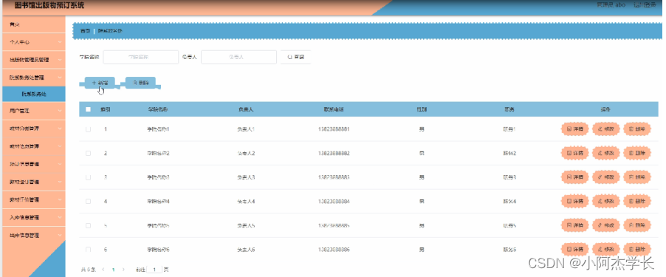The width and height of the screenshot is (666, 277).
Task: Click 修改 for row 学院名称3
Action: pyautogui.click(x=606, y=177)
